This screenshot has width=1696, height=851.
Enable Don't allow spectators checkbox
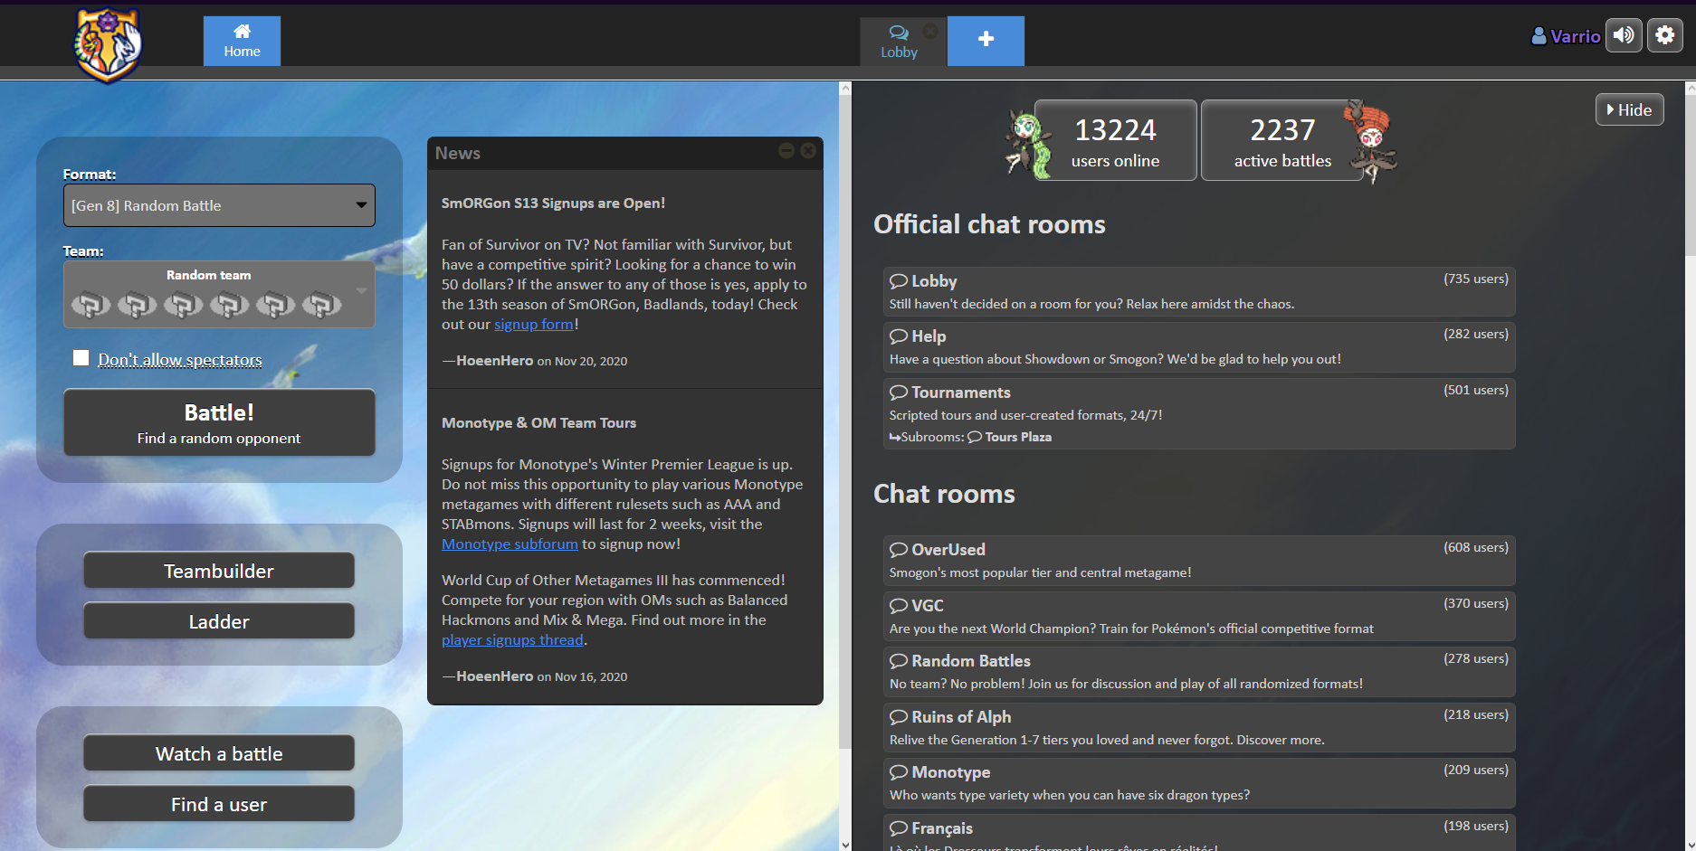point(81,358)
